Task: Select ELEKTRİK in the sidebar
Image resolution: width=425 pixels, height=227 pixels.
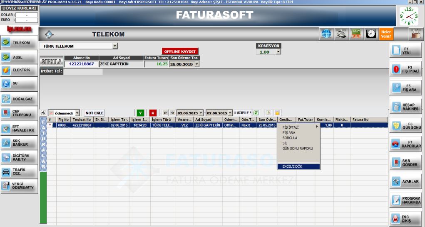Action: (x=19, y=70)
